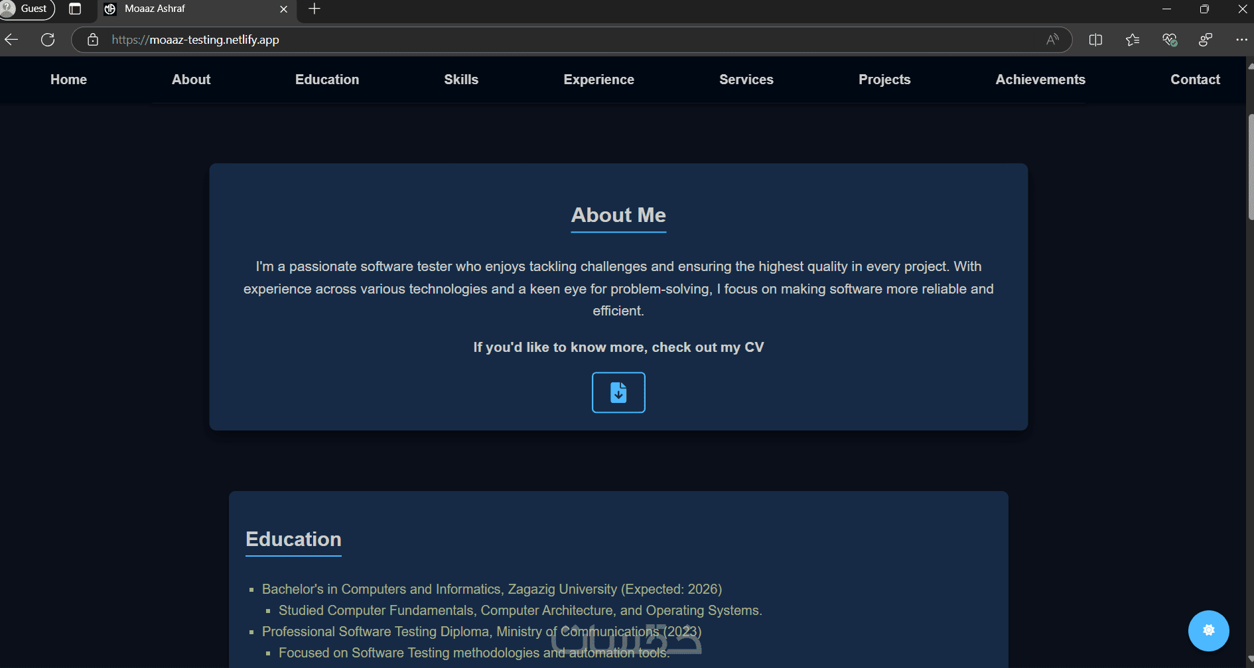1254x668 pixels.
Task: View the Achievements section
Action: coord(1040,80)
